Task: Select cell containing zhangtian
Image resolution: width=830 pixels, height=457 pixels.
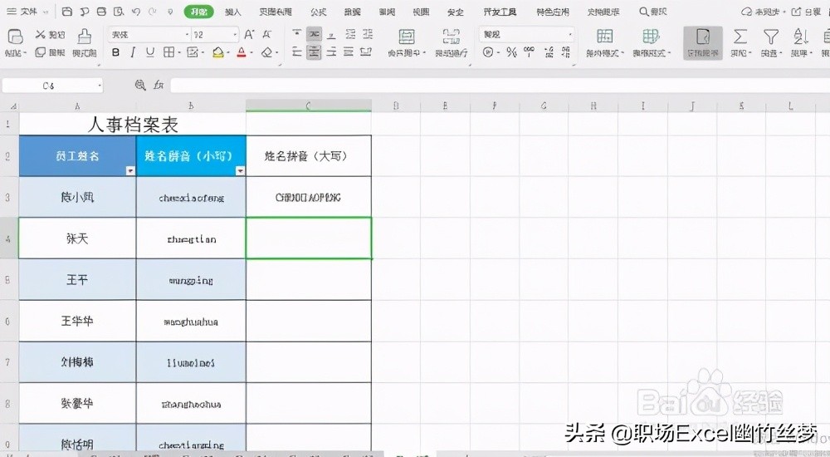Action: coord(191,238)
